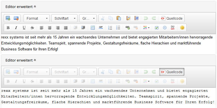Image resolution: width=217 pixels, height=108 pixels.
Task: Click the greyed-out insert link icon
Action: [127, 81]
